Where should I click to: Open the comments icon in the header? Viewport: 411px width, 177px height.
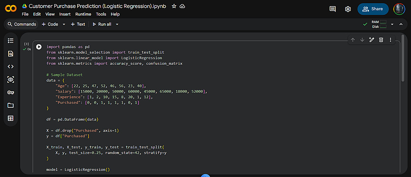point(333,9)
